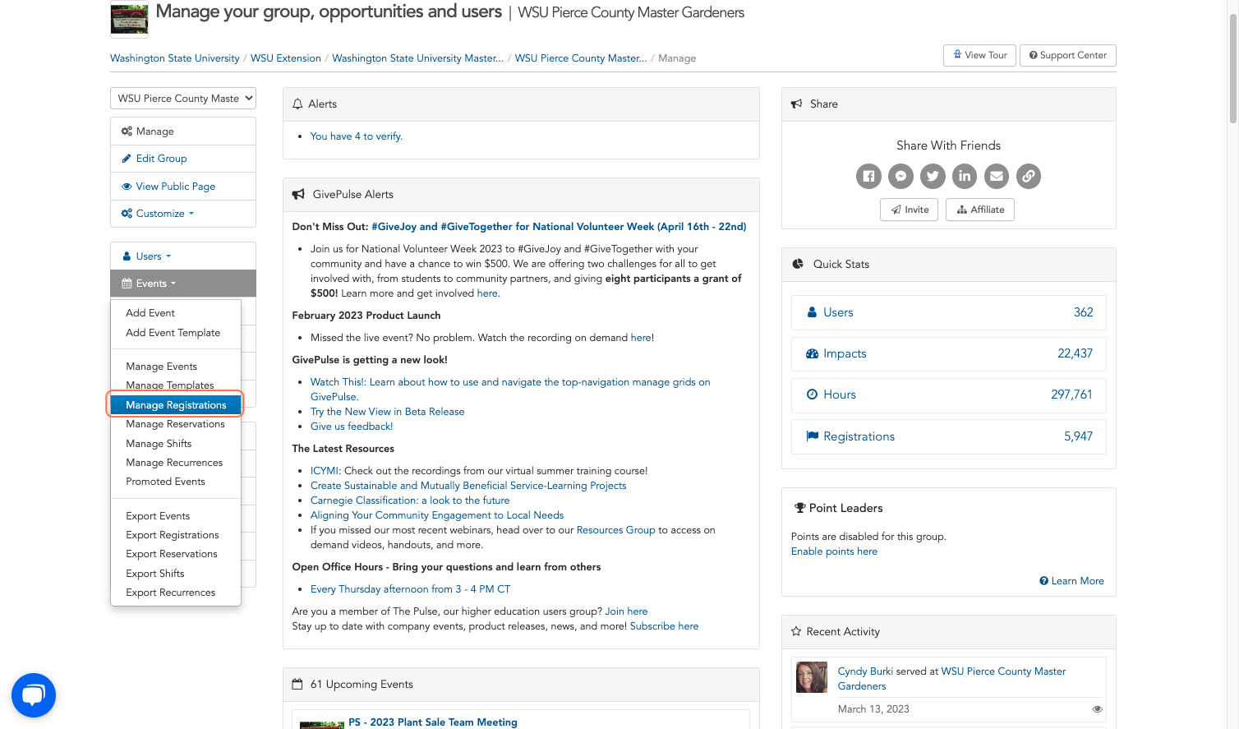Click Give us feedback! link
1239x729 pixels.
point(352,427)
